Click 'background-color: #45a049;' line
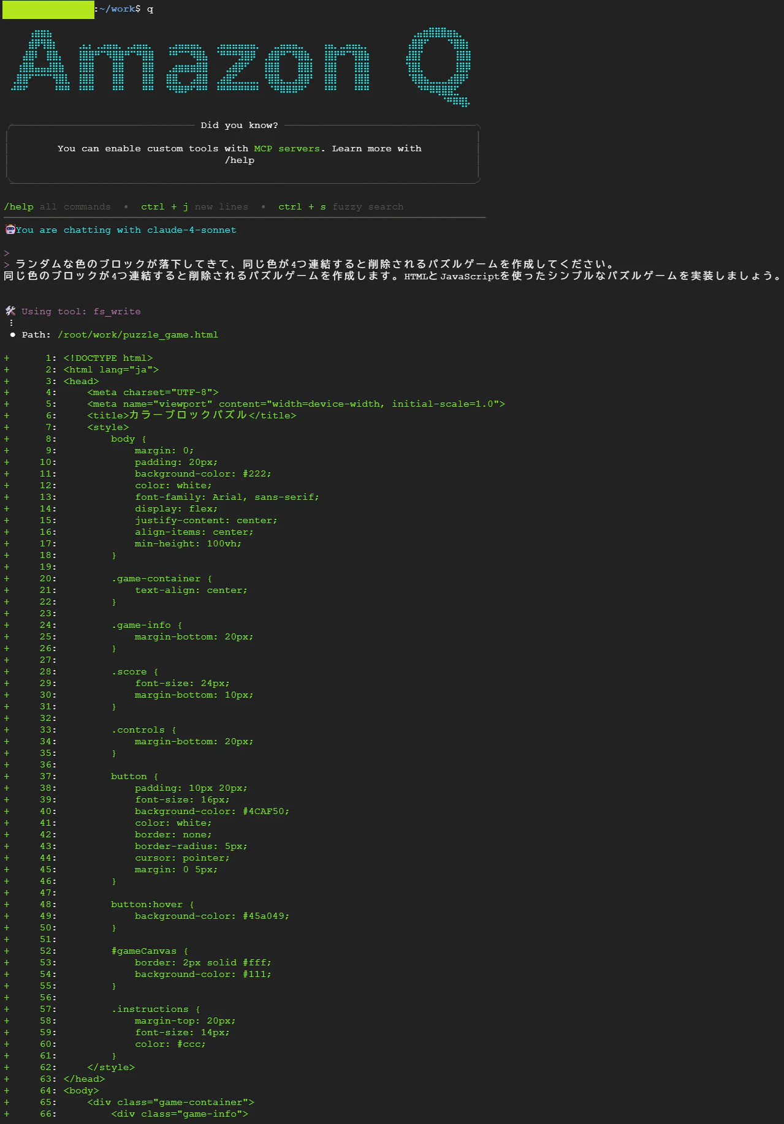This screenshot has width=784, height=1124. [212, 916]
